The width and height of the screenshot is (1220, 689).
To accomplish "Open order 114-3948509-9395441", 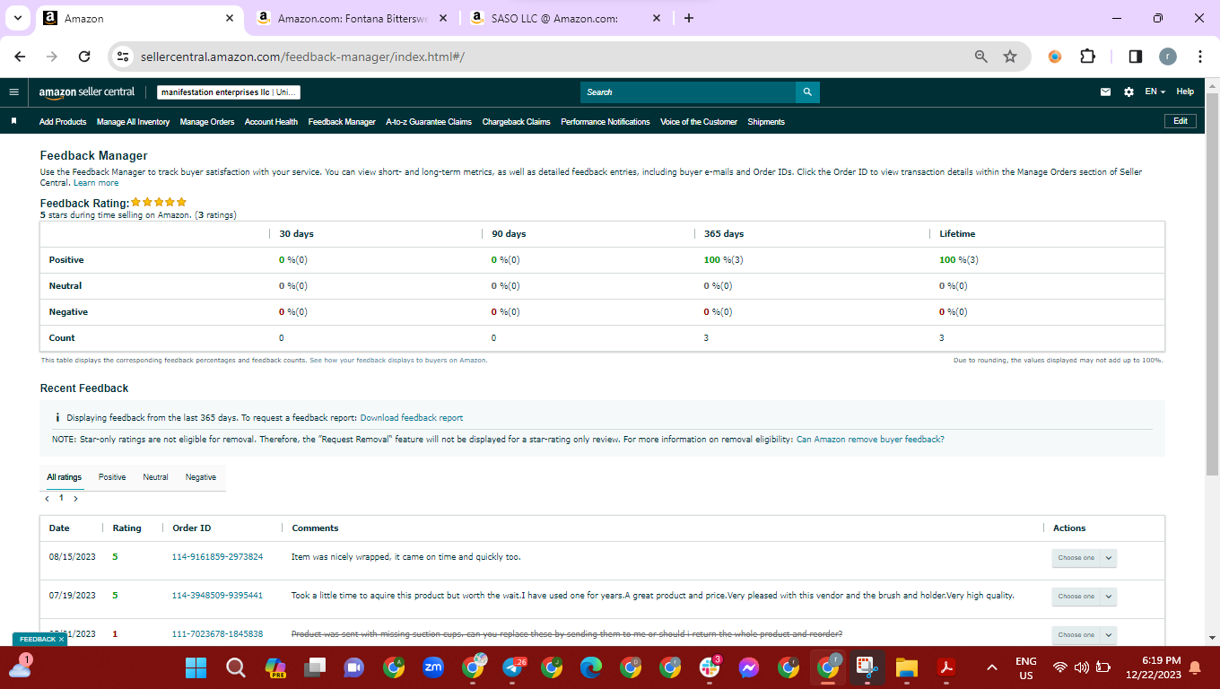I will [217, 596].
